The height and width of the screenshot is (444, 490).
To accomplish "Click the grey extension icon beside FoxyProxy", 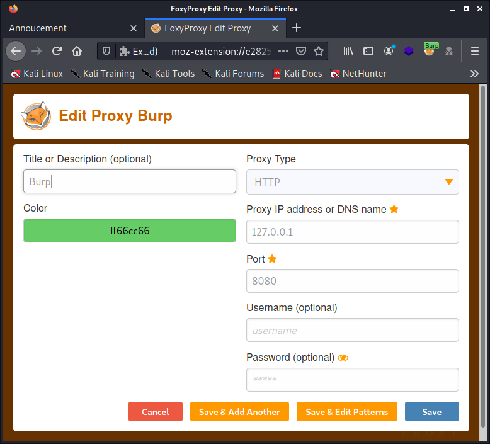I will (449, 51).
